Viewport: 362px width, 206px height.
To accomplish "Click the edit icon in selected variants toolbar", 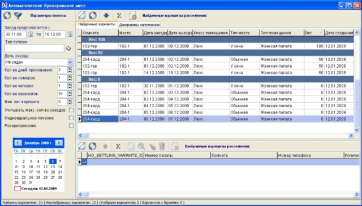I will [81, 146].
